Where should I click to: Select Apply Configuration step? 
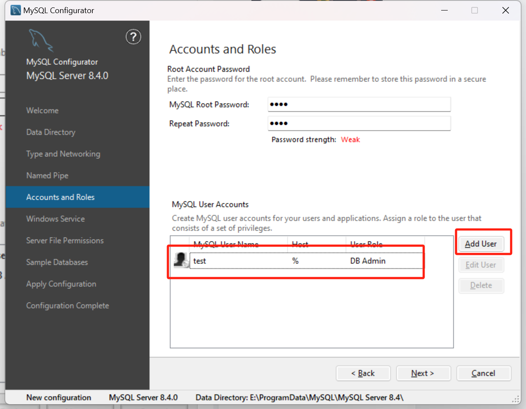click(61, 284)
